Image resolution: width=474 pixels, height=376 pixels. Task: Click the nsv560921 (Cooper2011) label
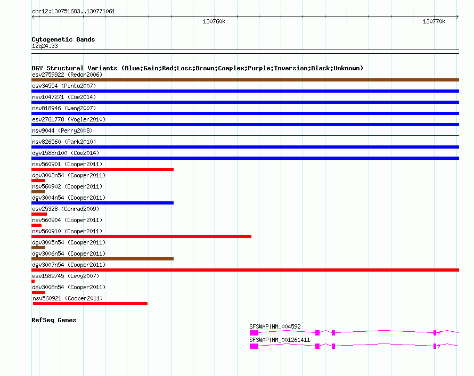pyautogui.click(x=68, y=298)
